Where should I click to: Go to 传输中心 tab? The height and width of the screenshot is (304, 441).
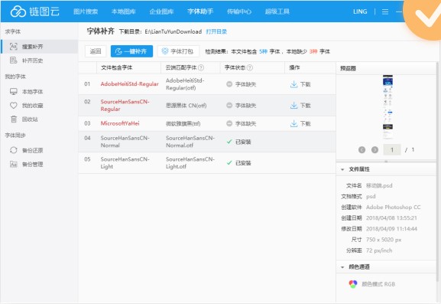239,11
